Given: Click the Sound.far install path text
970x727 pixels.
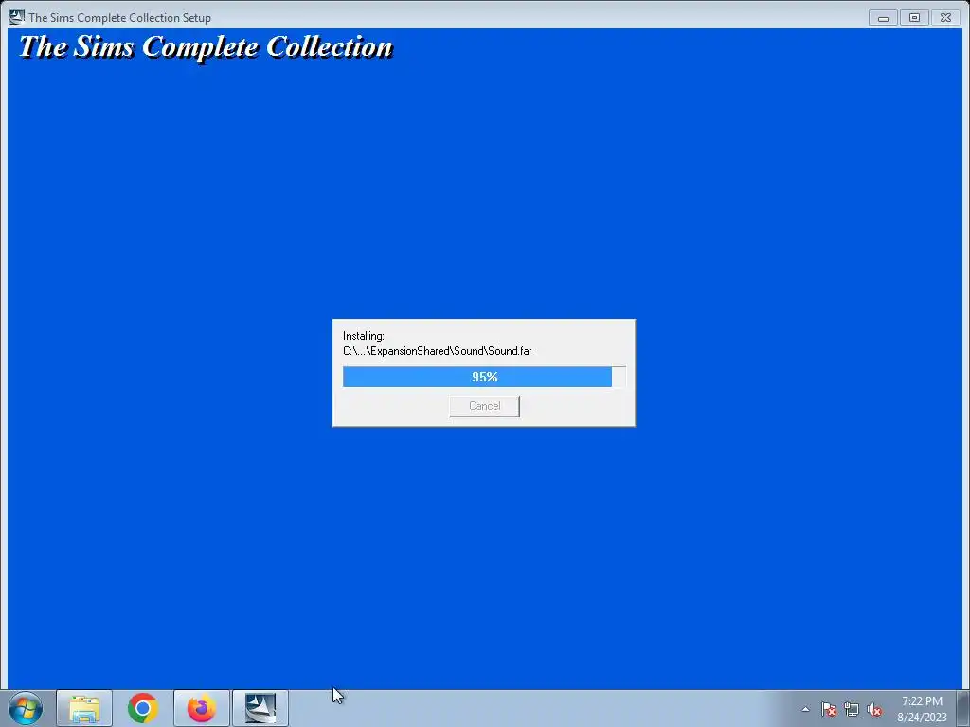Looking at the screenshot, I should tap(438, 351).
